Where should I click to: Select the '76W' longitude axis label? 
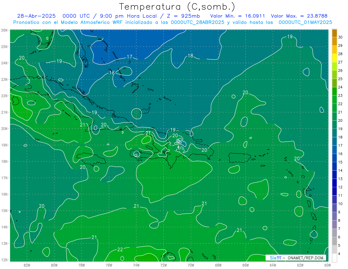click(x=109, y=265)
